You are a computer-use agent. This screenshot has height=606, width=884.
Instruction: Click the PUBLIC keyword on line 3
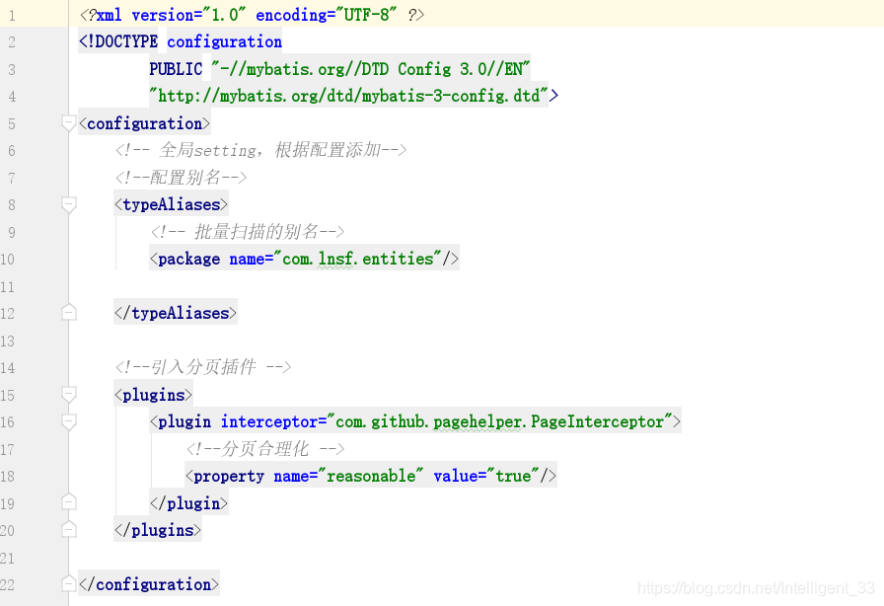(x=176, y=69)
